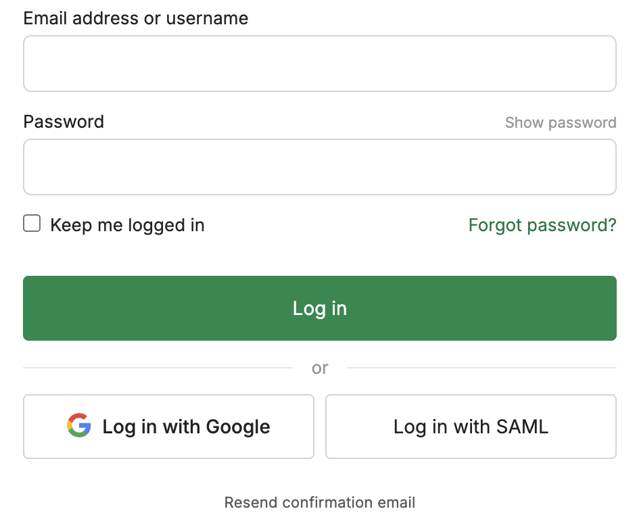Click the "or" separator text
Viewport: 637px width, 530px height.
320,368
